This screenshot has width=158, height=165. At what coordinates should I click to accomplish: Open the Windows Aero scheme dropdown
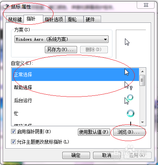[x=62, y=39]
